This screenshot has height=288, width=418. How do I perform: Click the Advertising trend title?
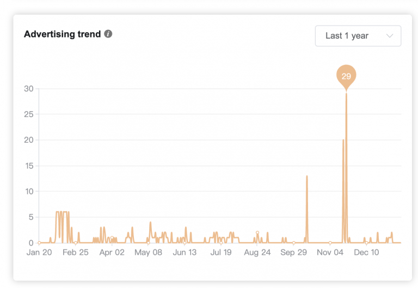click(63, 34)
